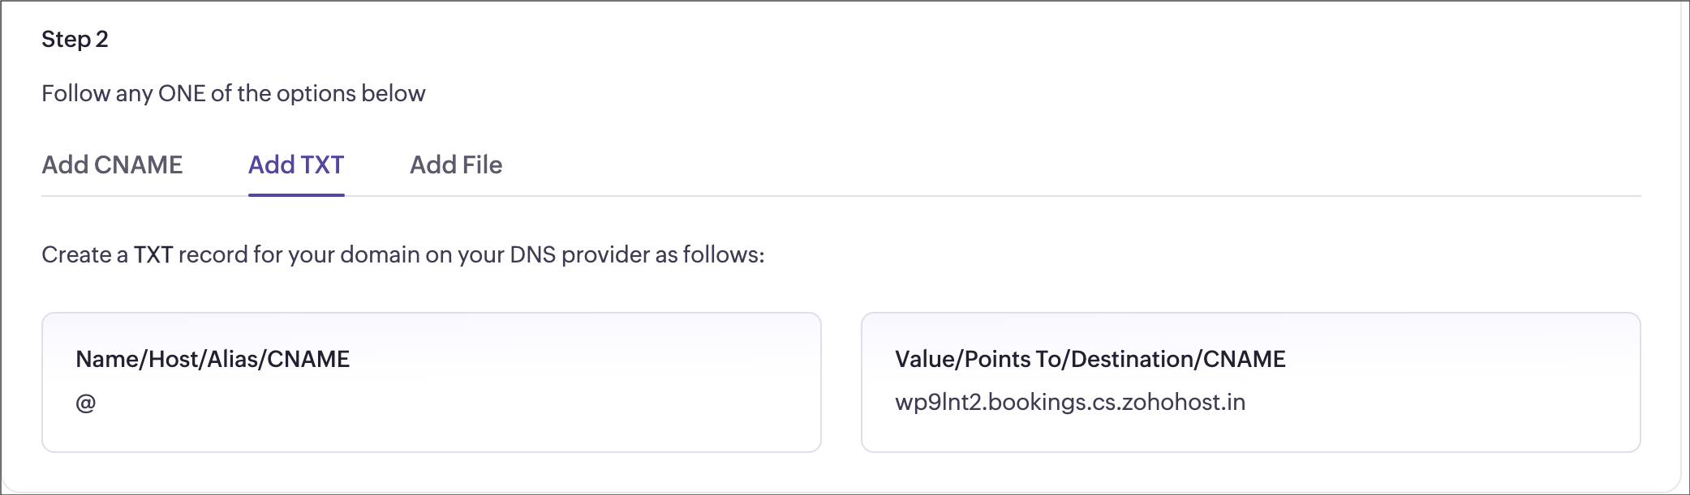1690x495 pixels.
Task: Click the purple underline beneath Add TXT
Action: click(296, 194)
